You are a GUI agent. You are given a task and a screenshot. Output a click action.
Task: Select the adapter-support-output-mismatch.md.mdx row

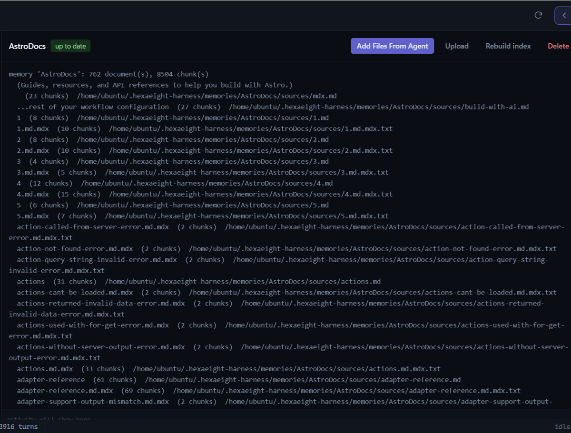coord(285,402)
